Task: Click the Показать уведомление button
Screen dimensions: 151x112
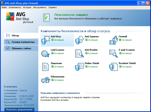Action: point(19,110)
